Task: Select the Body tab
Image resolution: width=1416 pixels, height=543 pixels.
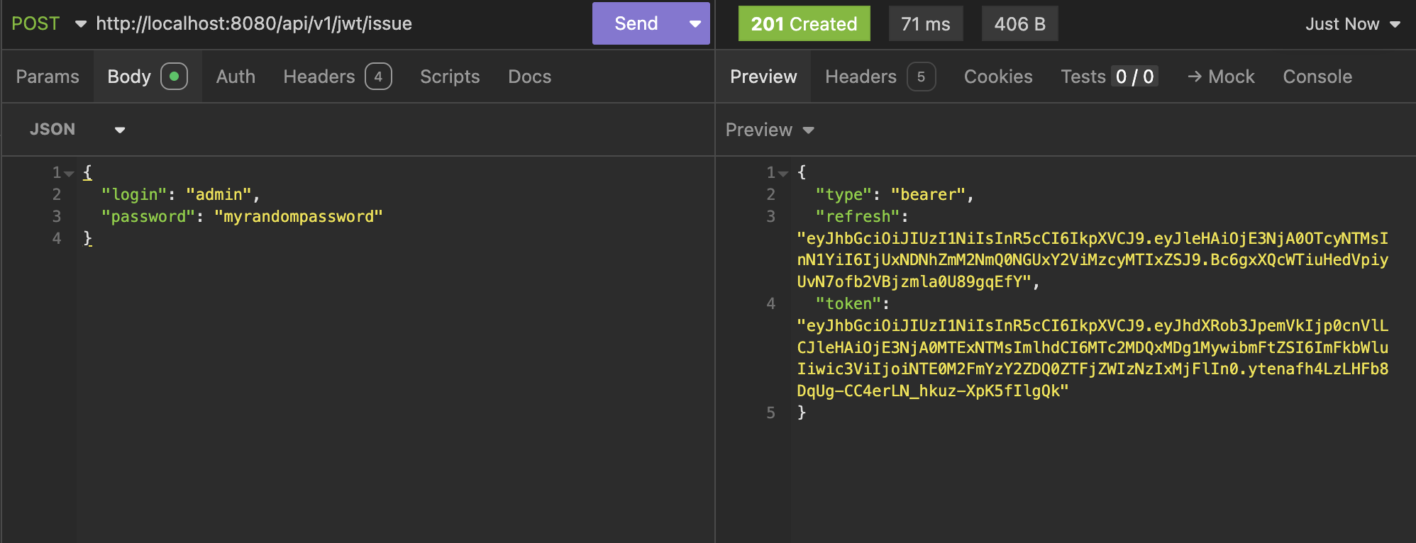Action: tap(147, 77)
